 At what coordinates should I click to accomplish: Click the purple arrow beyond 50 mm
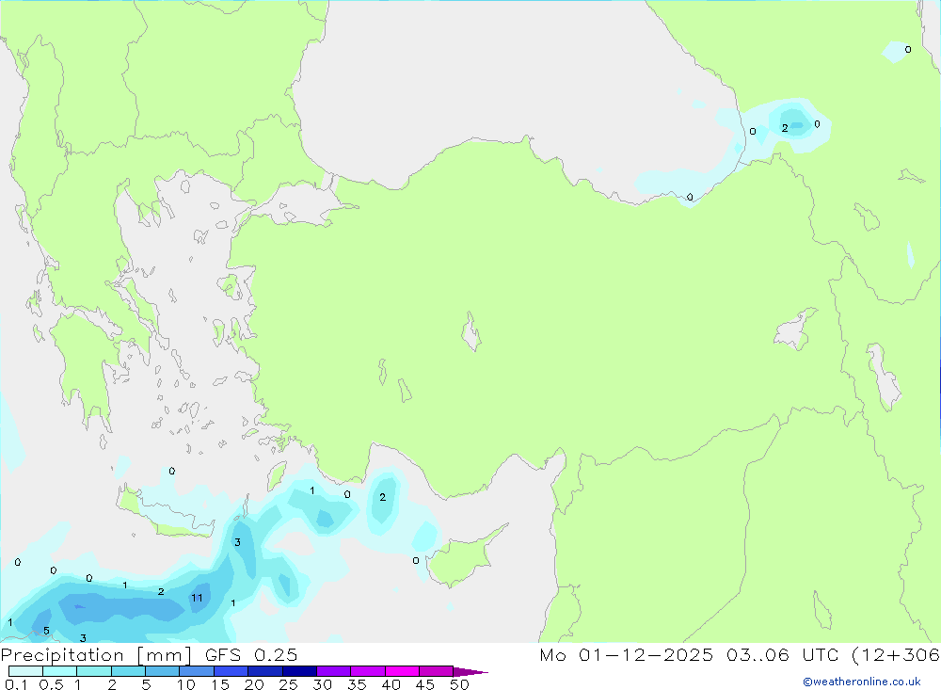point(470,672)
